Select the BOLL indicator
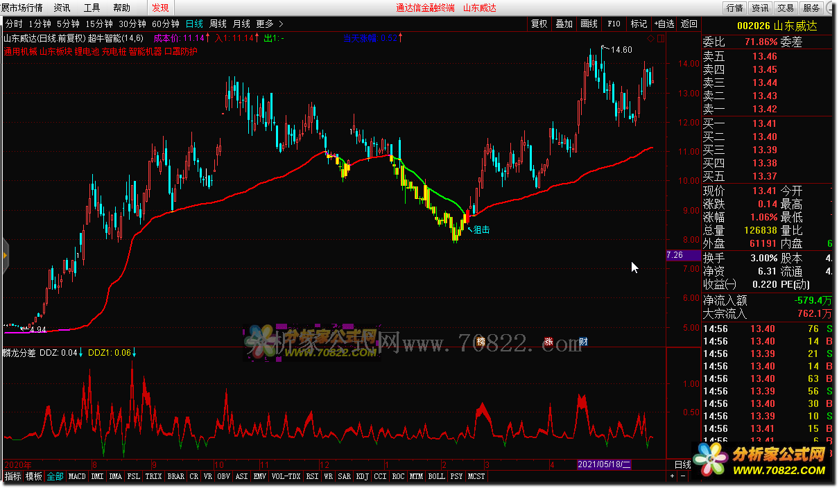Viewport: 839px width, 488px height. coord(436,477)
